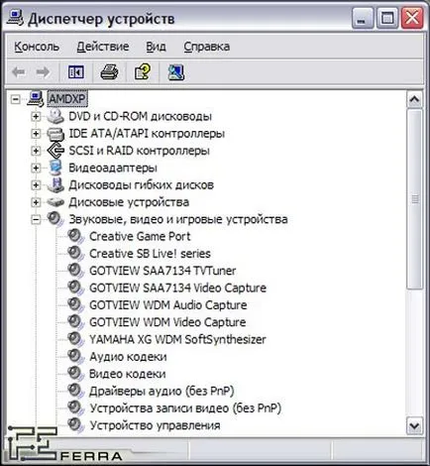Toggle the console tree pane icon

point(76,72)
